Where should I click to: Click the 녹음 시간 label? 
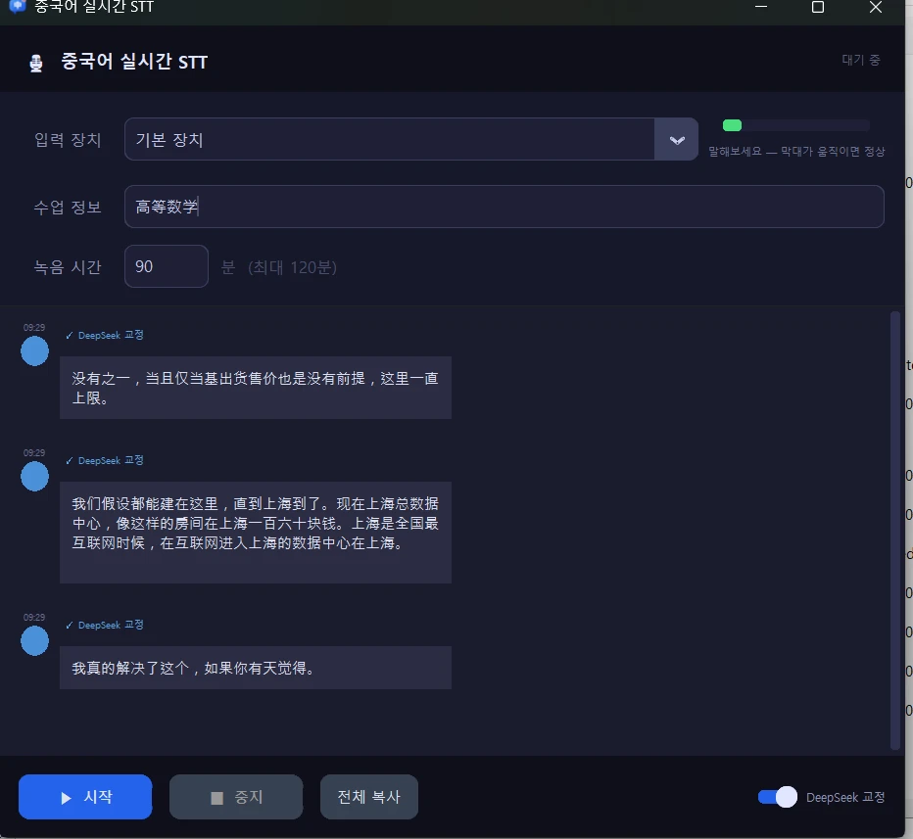coord(68,267)
